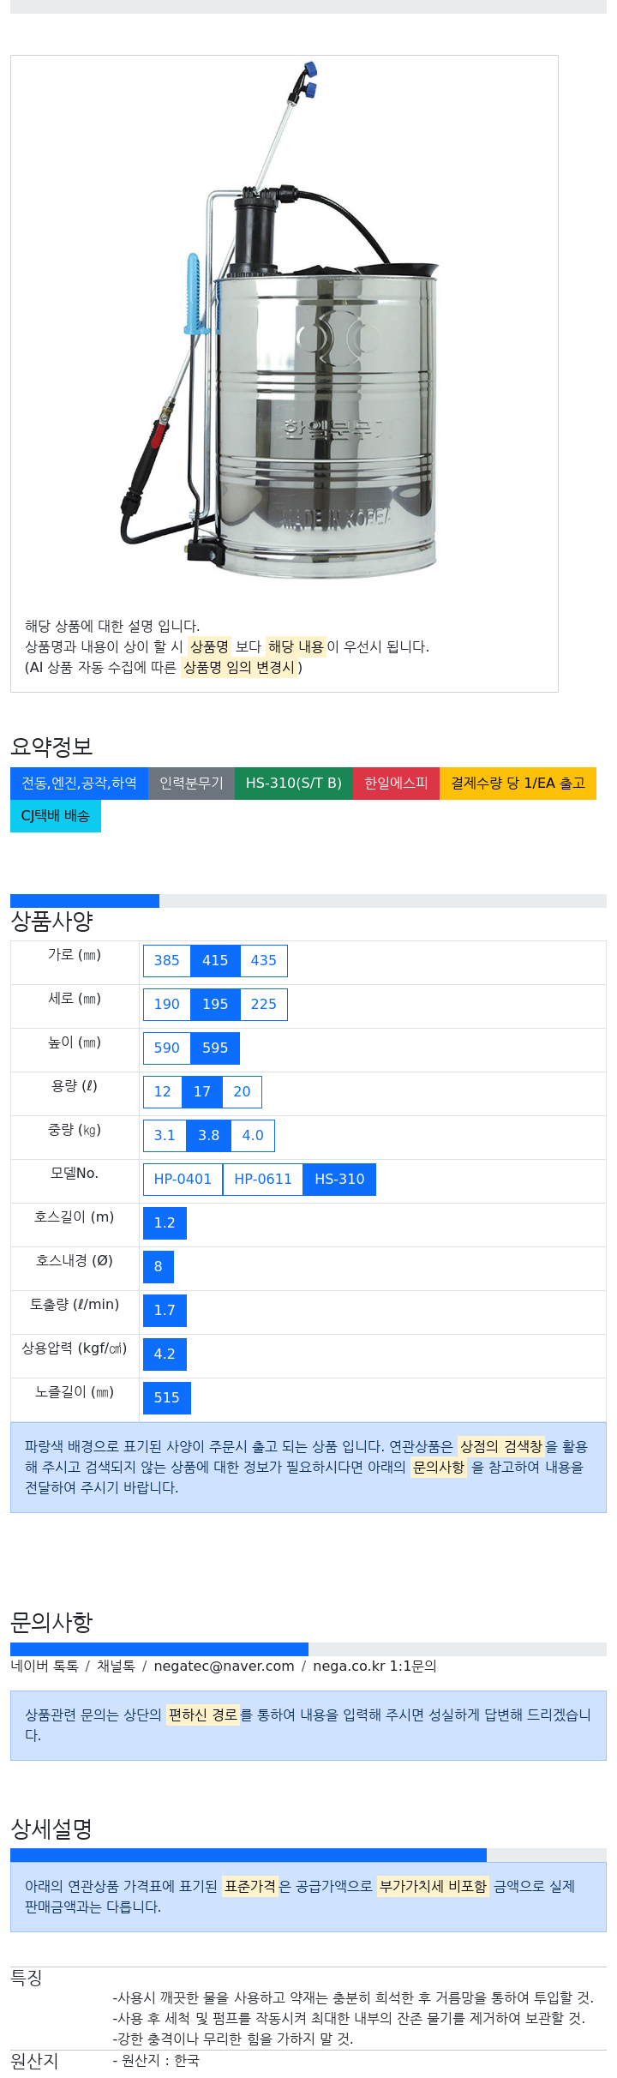The width and height of the screenshot is (617, 2078).
Task: Pick the 590 height option
Action: (166, 1048)
